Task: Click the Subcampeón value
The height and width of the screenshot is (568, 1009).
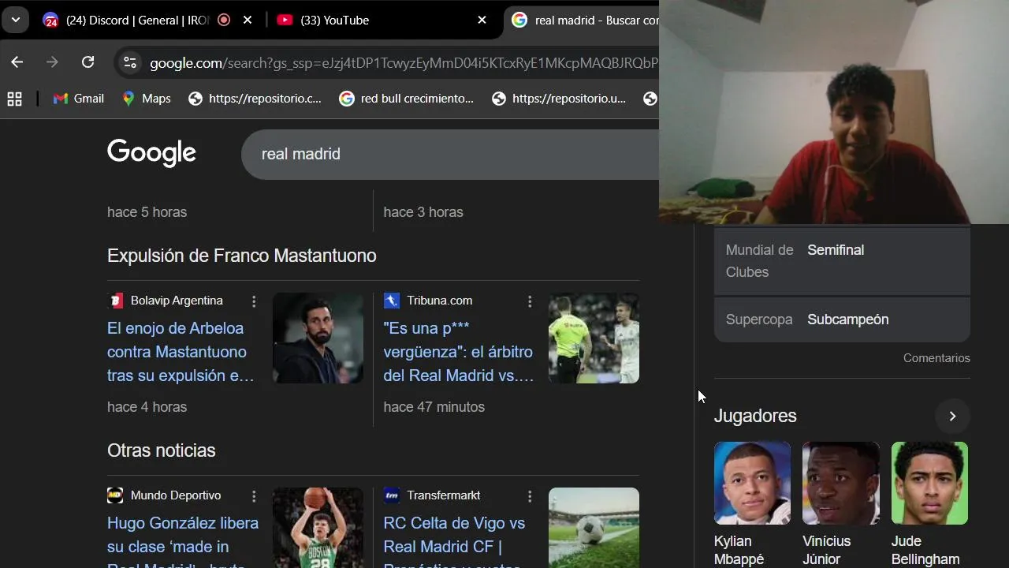Action: pos(848,319)
